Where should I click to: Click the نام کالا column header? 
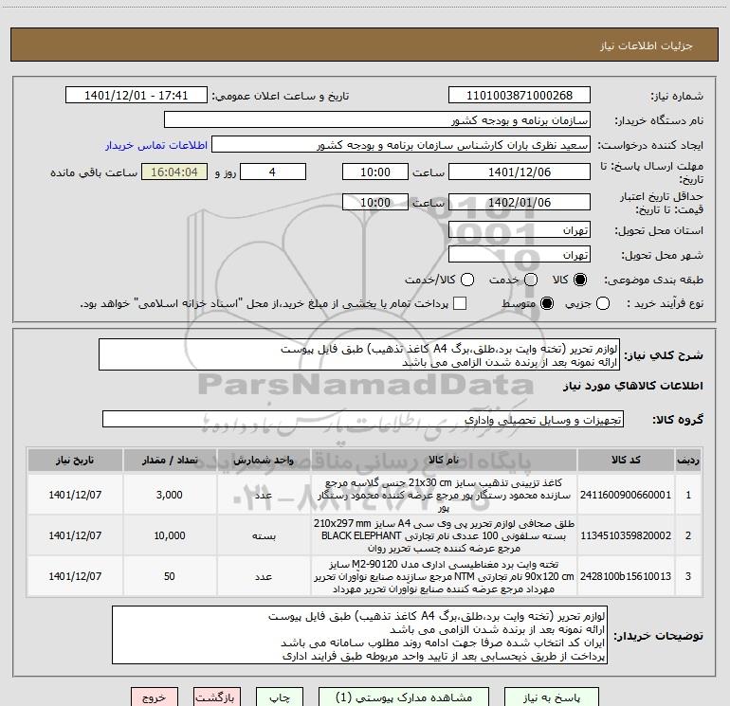(x=444, y=460)
